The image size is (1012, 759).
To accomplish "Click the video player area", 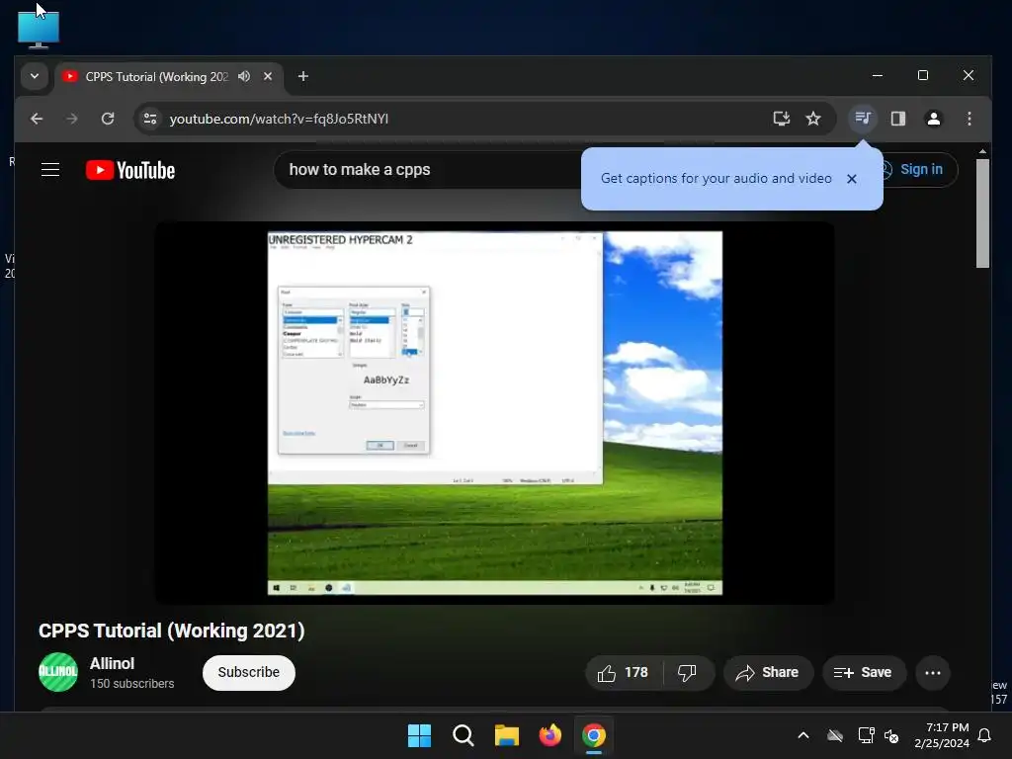I will (x=495, y=413).
